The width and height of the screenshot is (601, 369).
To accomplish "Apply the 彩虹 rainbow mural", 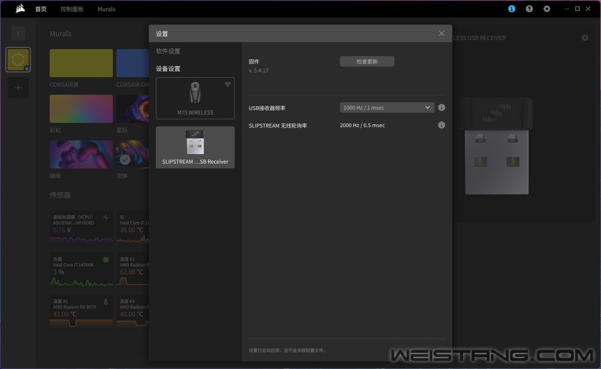I will pos(81,109).
